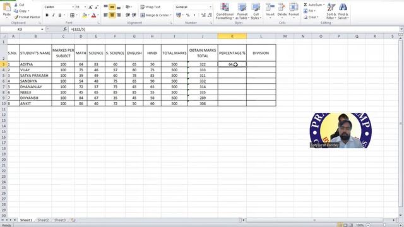Open Cell Styles gallery
The image size is (404, 227).
tap(256, 11)
